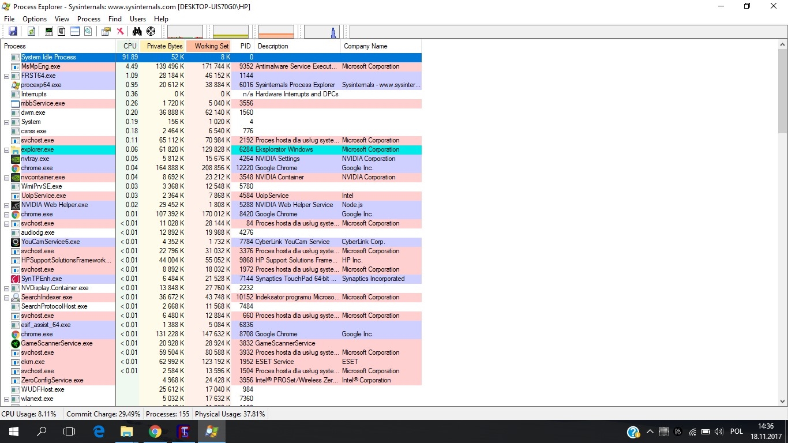Click the SynTPEnh.exe red icon

tap(16, 279)
